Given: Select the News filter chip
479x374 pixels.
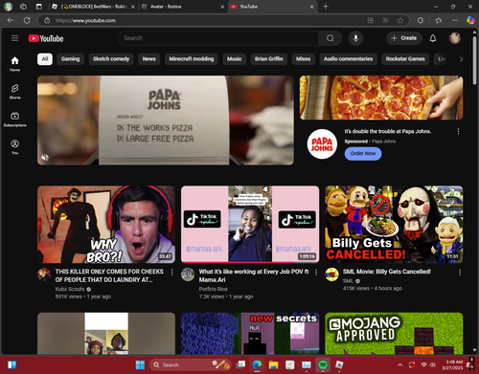Looking at the screenshot, I should [x=149, y=59].
